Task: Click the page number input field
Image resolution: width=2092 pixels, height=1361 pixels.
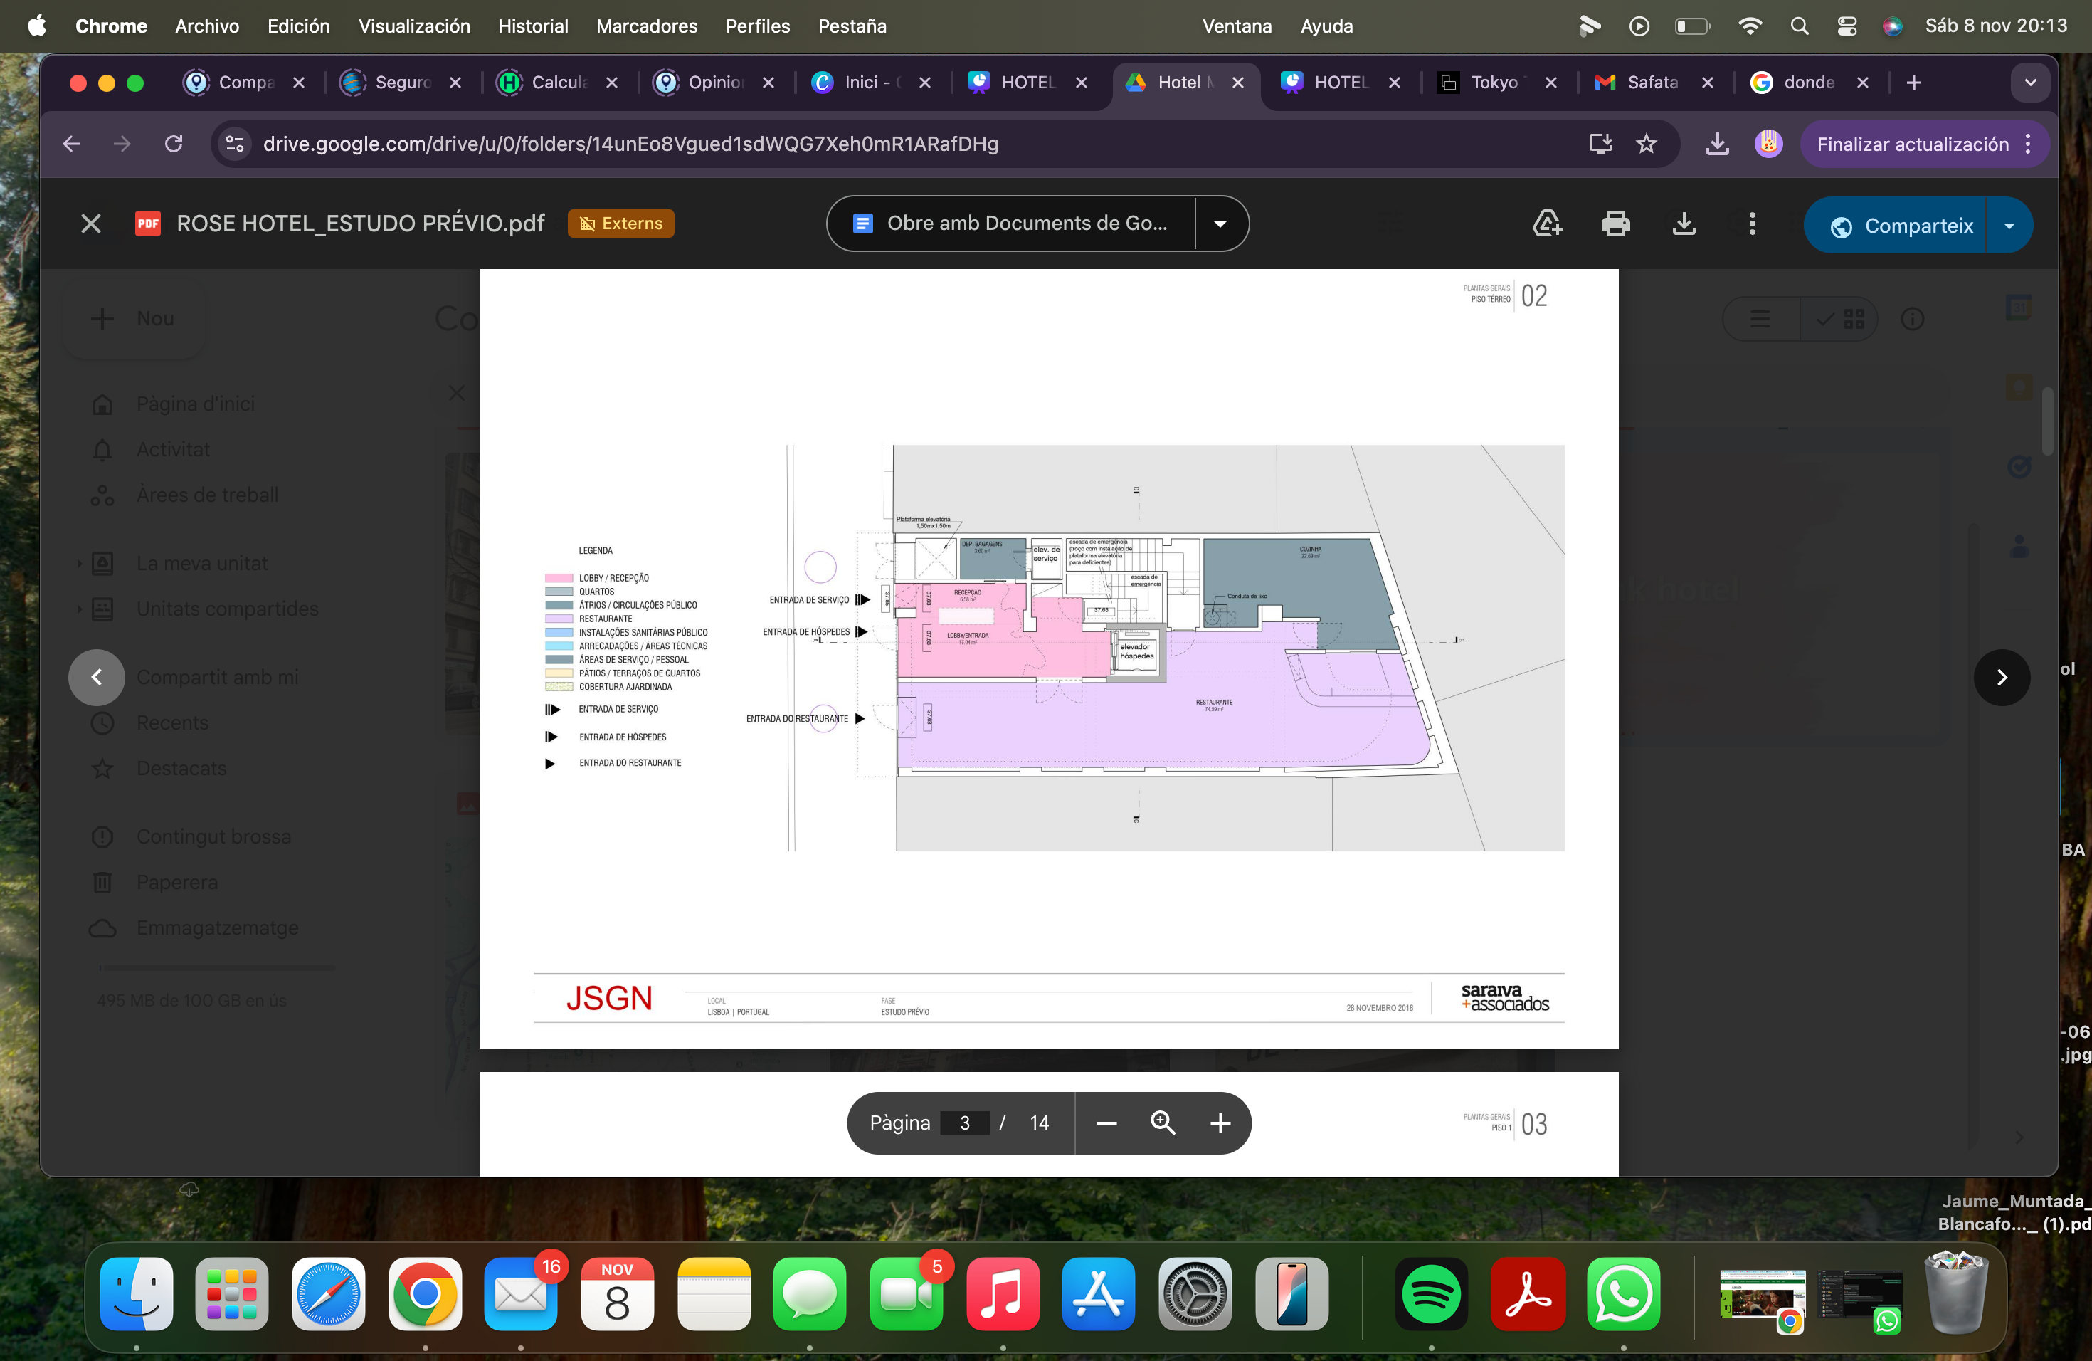Action: pyautogui.click(x=964, y=1123)
